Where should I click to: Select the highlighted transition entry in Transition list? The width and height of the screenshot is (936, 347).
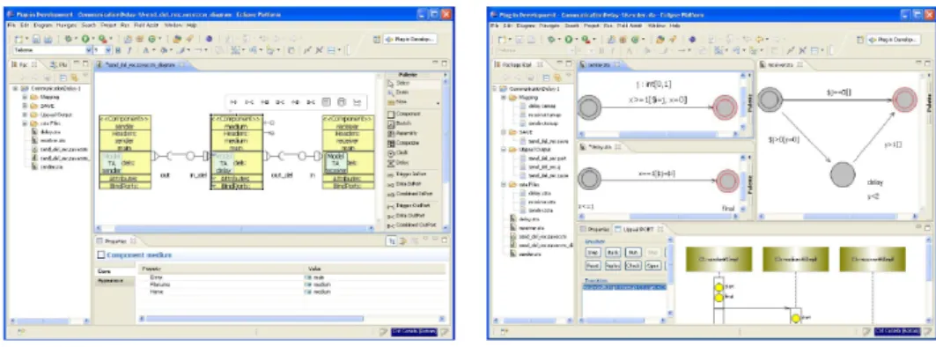pos(624,287)
